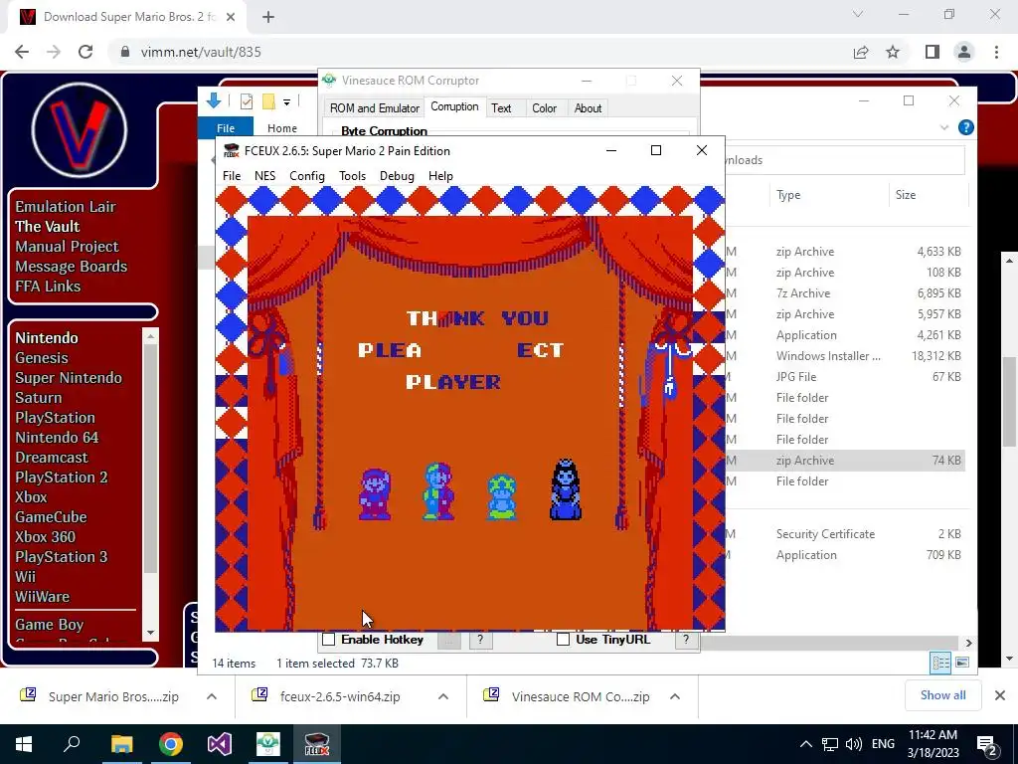Click the New folder icon in Explorer toolbar
The width and height of the screenshot is (1018, 764).
click(268, 101)
